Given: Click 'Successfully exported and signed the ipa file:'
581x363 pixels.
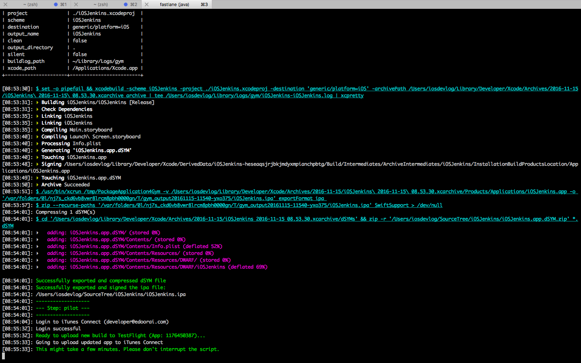Looking at the screenshot, I should pos(100,288).
